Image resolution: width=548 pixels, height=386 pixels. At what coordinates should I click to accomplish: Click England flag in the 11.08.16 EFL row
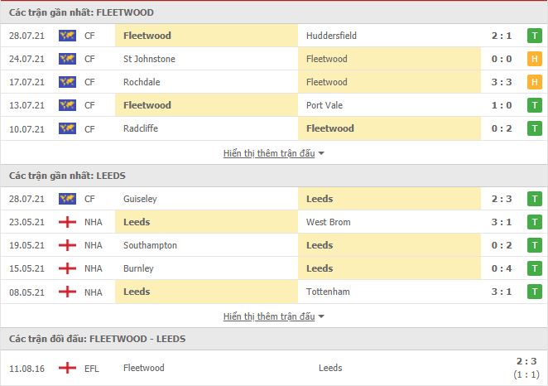click(67, 368)
